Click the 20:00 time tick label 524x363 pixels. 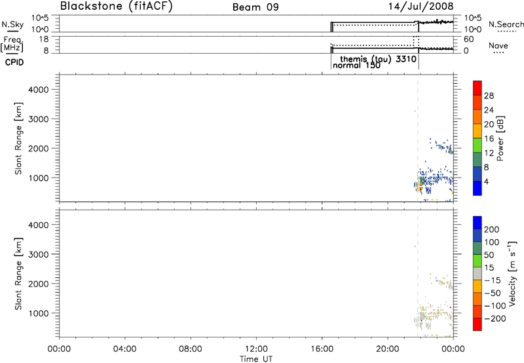387,349
